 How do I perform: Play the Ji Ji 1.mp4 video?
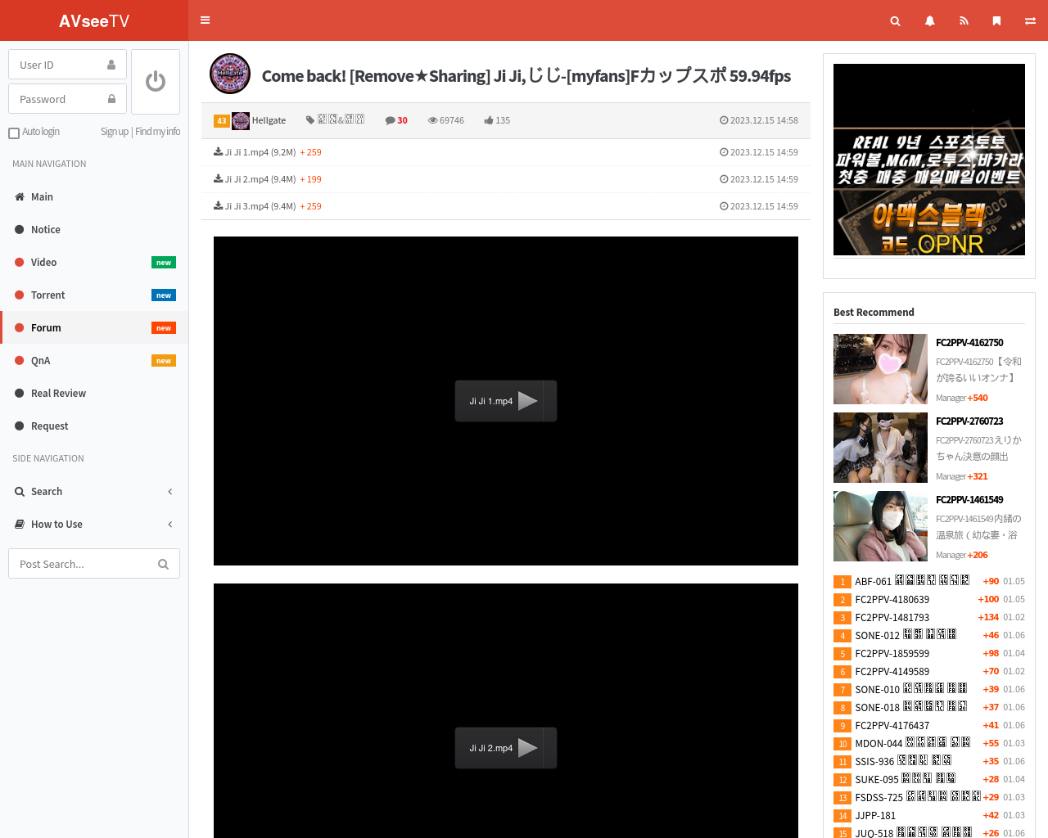[x=505, y=401]
